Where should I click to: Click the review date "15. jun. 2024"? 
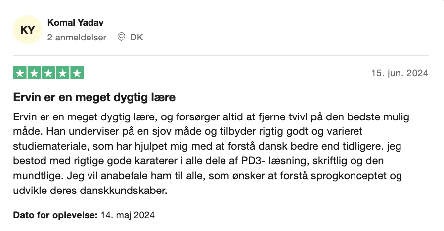pyautogui.click(x=400, y=73)
